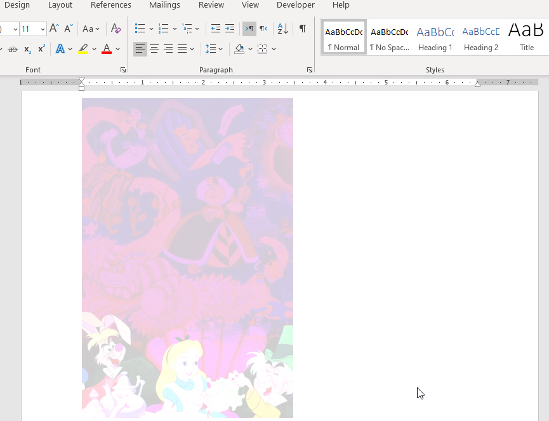Open the Mailings ribbon tab
549x421 pixels.
[x=164, y=5]
